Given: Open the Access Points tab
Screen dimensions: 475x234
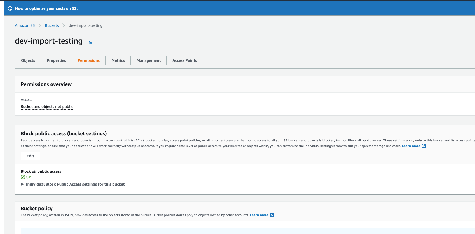Looking at the screenshot, I should tap(185, 60).
